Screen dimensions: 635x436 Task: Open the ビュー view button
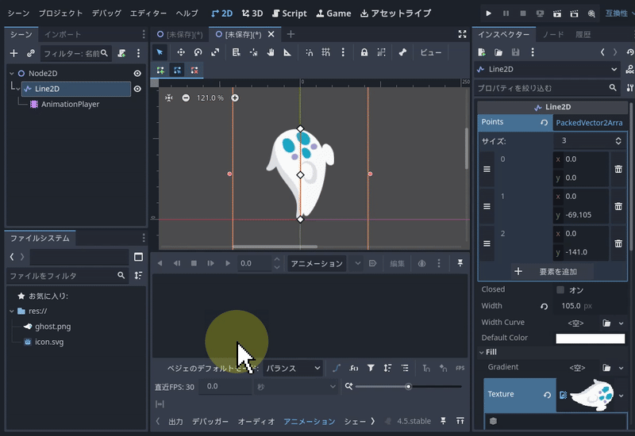[431, 52]
